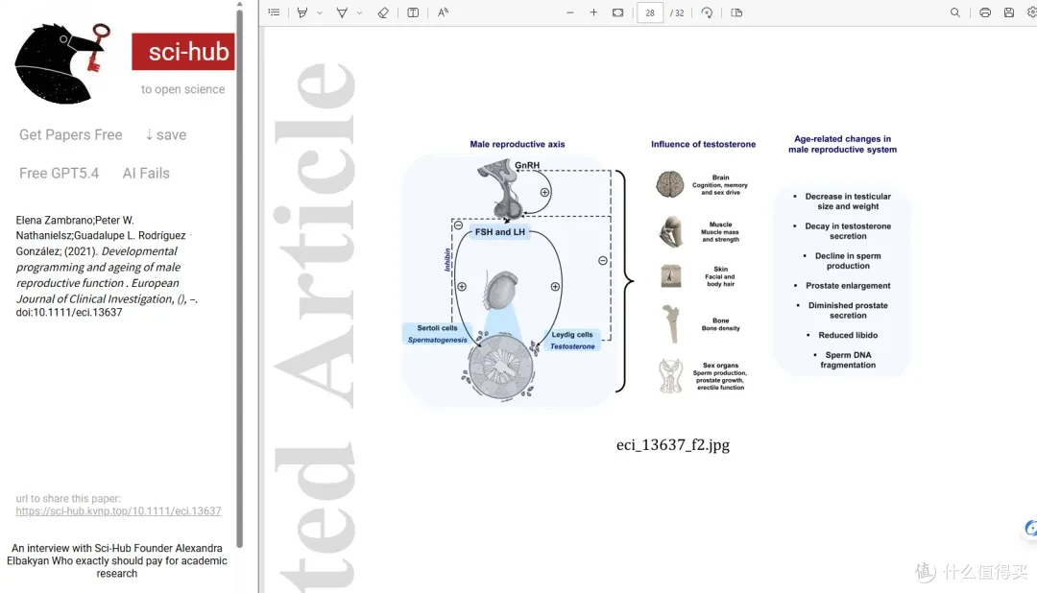
Task: Expand the draw pen options dropdown arrow
Action: 359,12
